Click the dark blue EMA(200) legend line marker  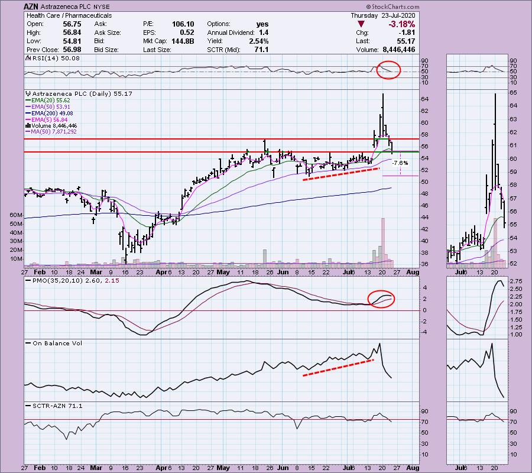[x=28, y=114]
